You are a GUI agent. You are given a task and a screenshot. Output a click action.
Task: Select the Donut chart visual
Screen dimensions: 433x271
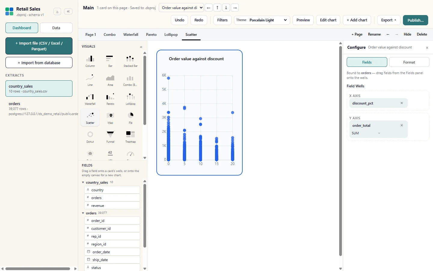[x=90, y=137]
